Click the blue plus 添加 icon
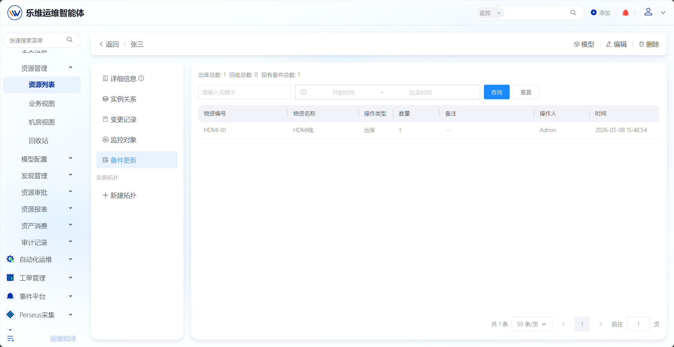Image resolution: width=674 pixels, height=347 pixels. pyautogui.click(x=594, y=12)
